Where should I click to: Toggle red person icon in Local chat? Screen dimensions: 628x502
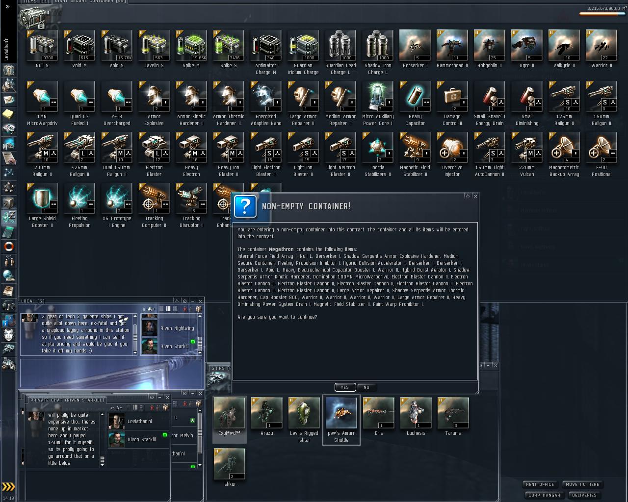[184, 309]
